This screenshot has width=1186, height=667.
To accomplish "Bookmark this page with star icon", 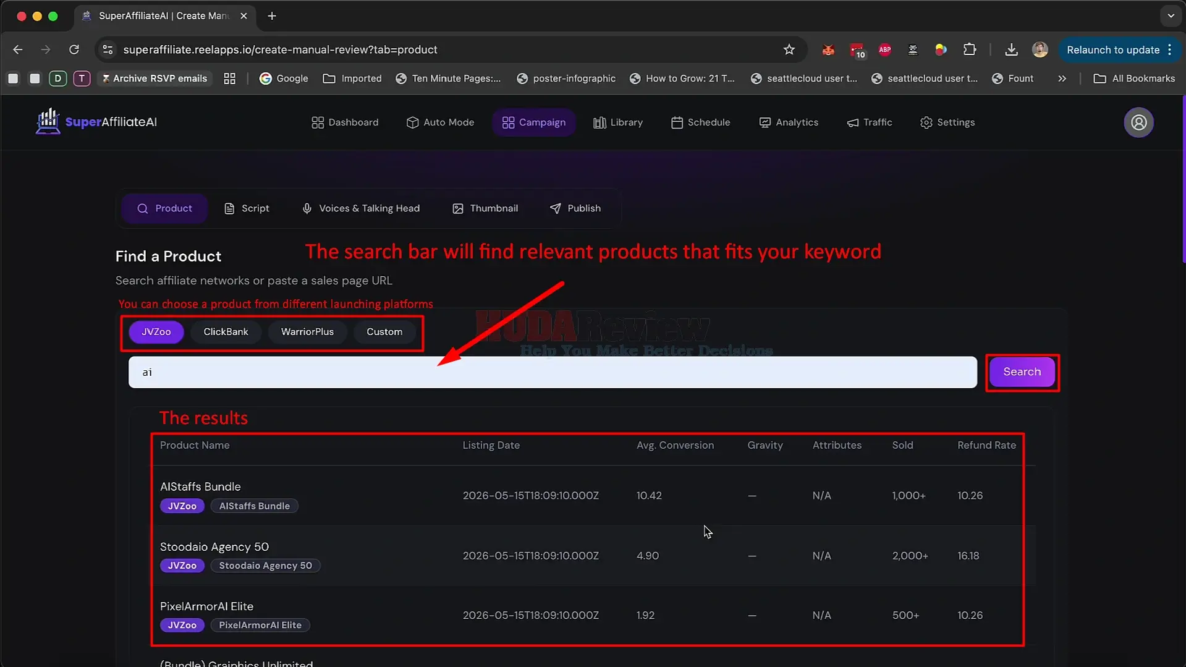I will pos(789,49).
